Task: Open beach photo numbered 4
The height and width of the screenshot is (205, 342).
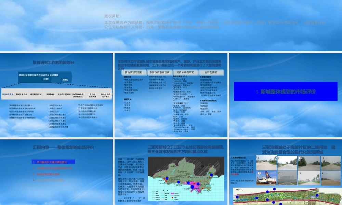Action: tap(331, 178)
